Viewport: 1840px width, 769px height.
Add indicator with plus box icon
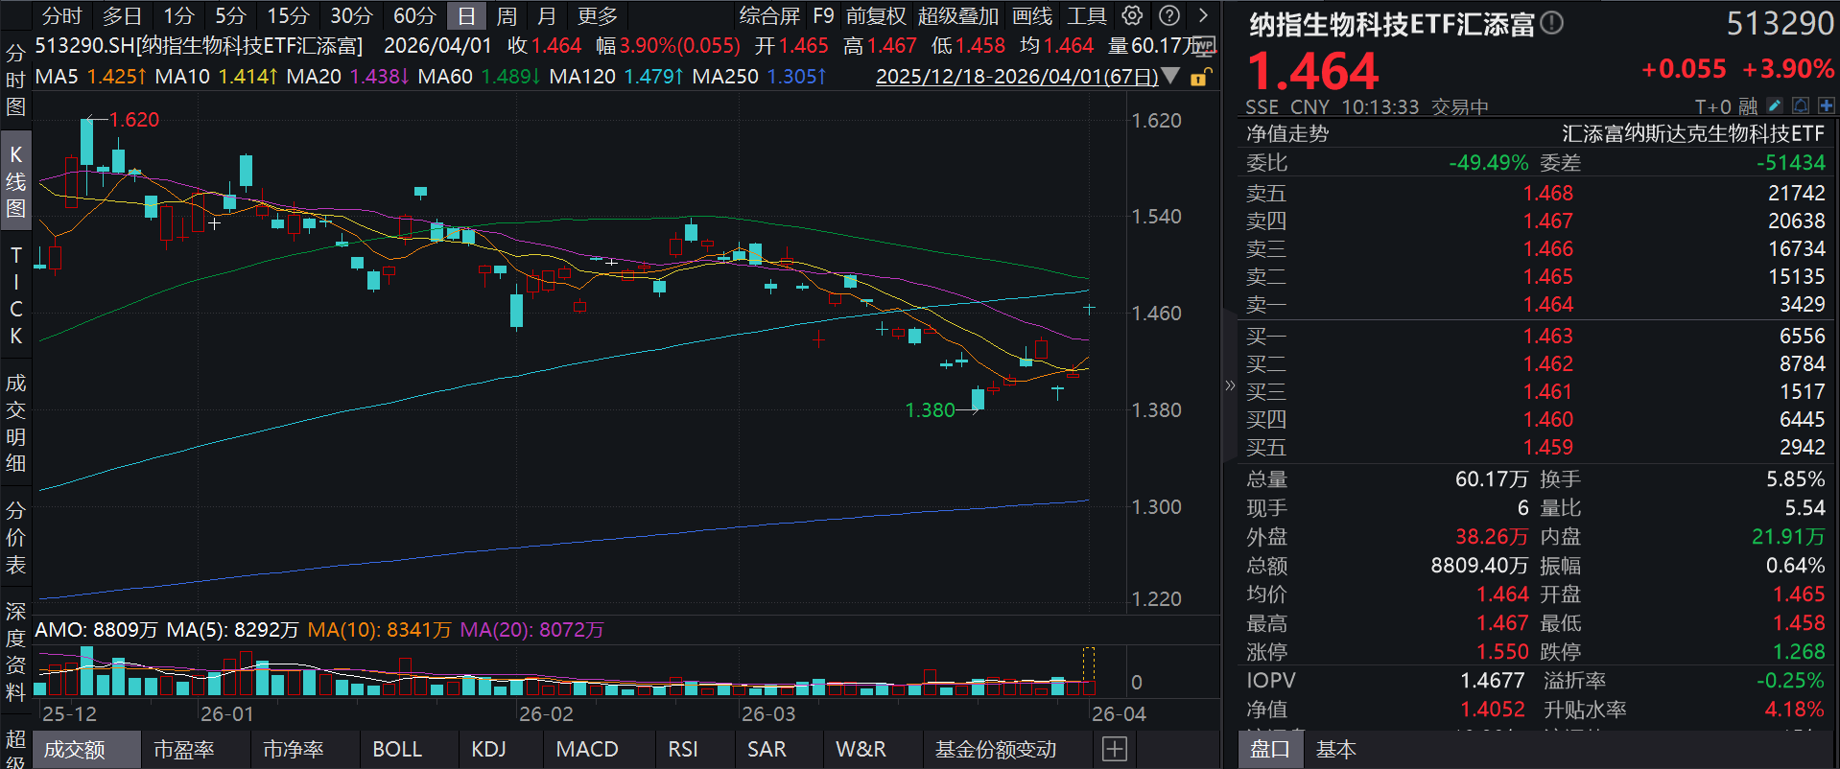1114,749
